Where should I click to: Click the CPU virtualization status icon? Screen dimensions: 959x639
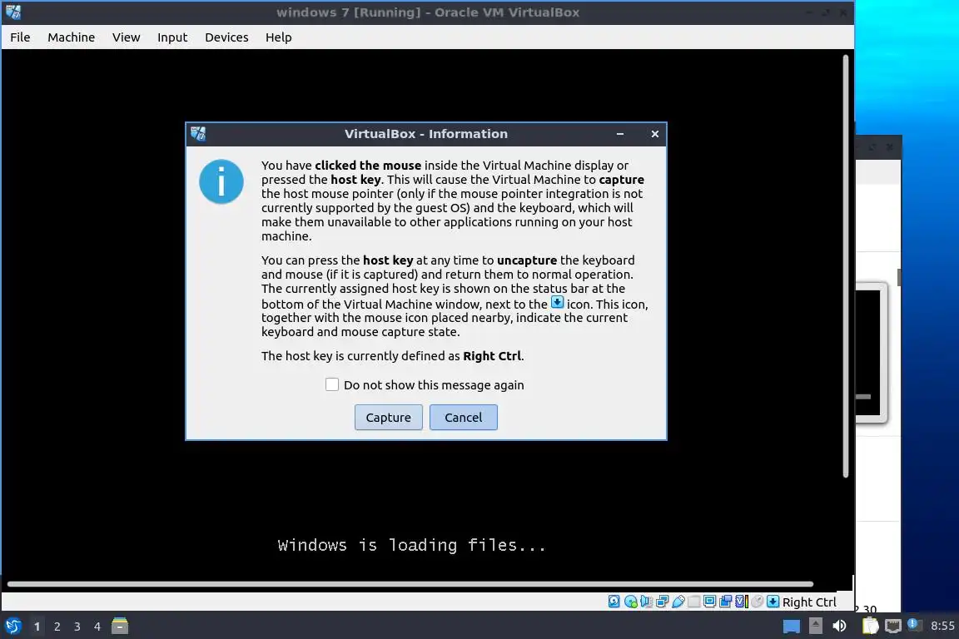pyautogui.click(x=741, y=602)
